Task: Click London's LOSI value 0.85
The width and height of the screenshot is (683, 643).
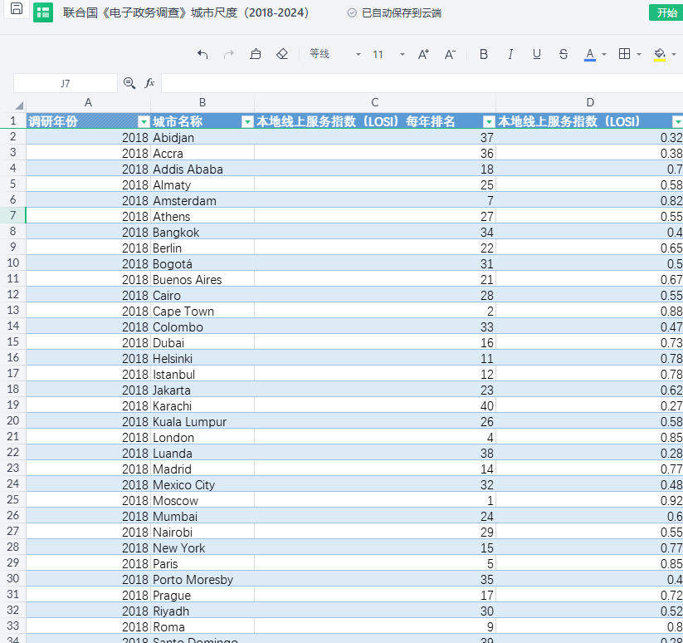Action: [589, 437]
